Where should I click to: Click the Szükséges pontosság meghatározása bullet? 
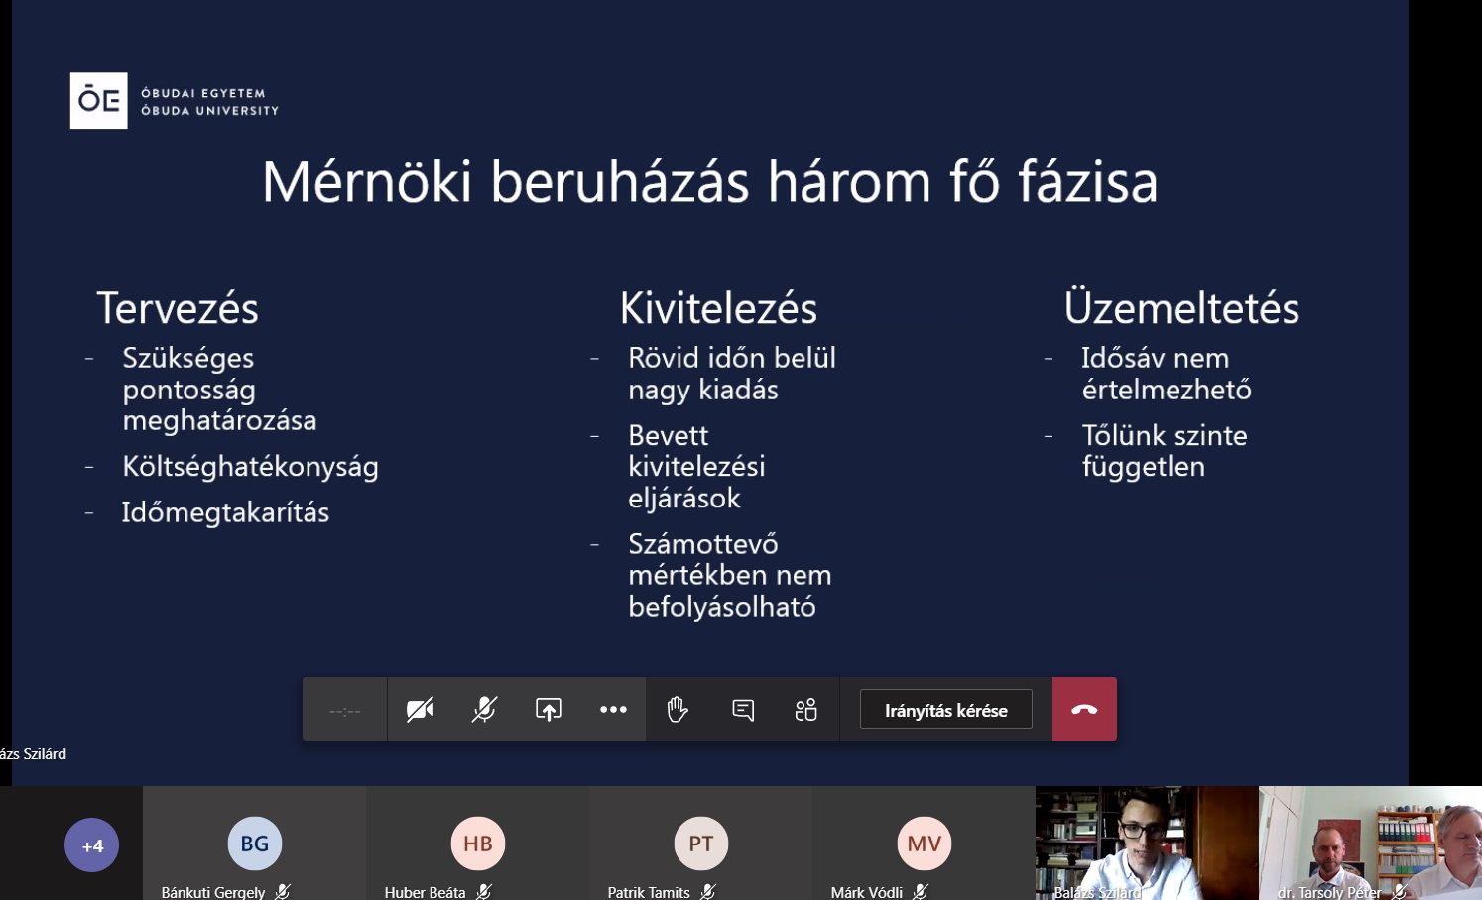click(x=219, y=390)
